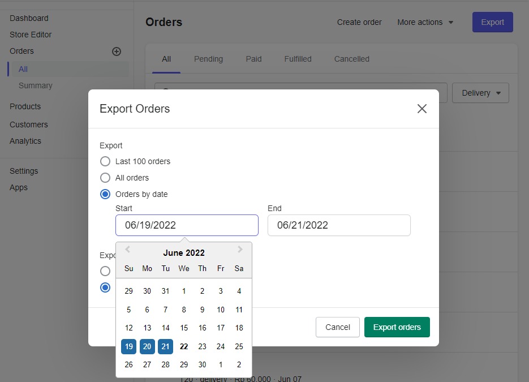
Task: Open Apps in the sidebar
Action: 19,188
